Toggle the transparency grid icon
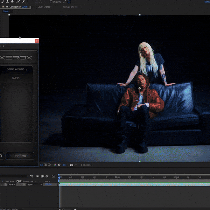 (45, 165)
